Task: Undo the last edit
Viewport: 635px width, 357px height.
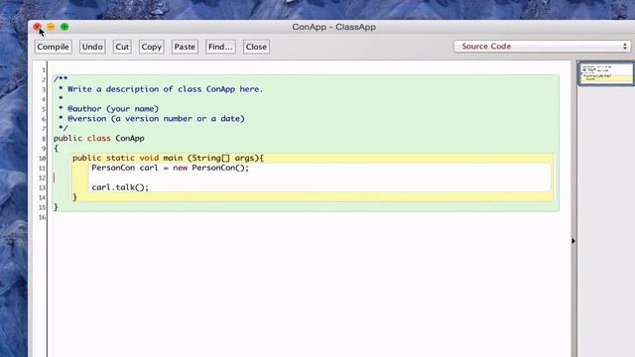Action: 92,47
